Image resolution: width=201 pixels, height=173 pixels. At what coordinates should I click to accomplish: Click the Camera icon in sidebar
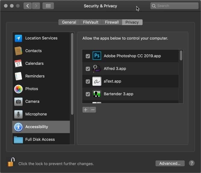pos(18,102)
